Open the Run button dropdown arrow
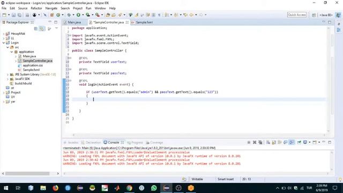 point(83,15)
